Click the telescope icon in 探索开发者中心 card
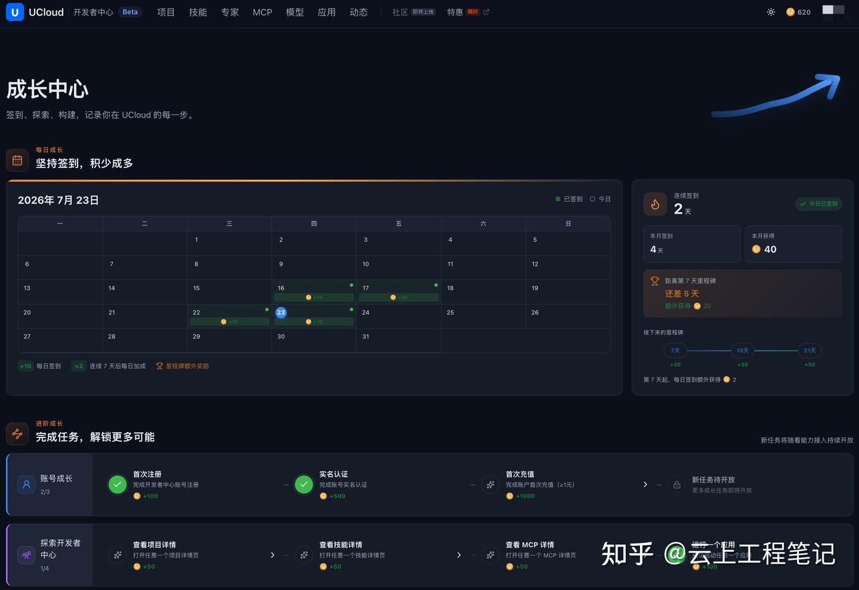 pyautogui.click(x=26, y=555)
